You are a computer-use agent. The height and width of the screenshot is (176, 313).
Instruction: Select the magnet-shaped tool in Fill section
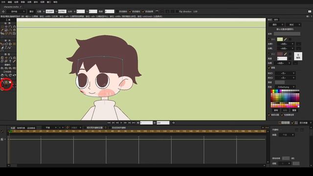coord(10,47)
